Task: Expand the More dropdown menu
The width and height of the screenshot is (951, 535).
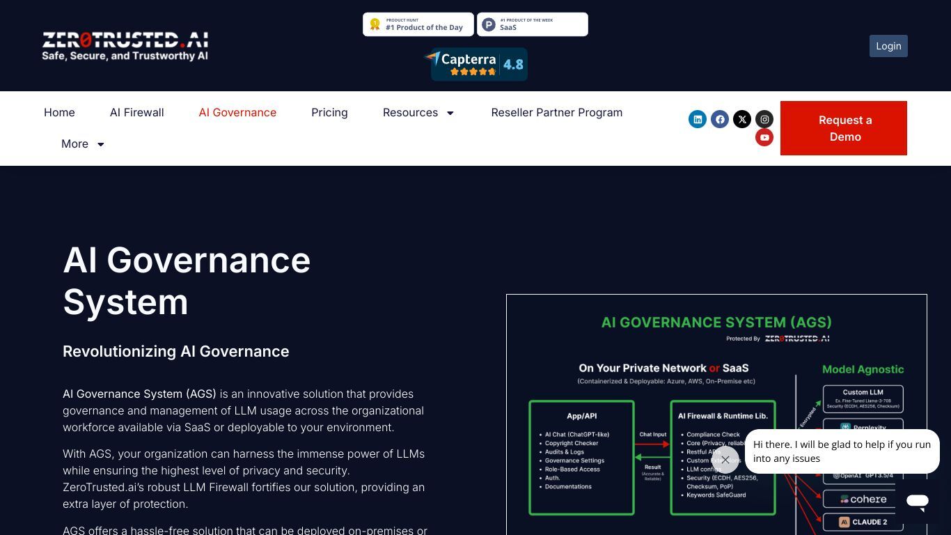Action: tap(83, 144)
